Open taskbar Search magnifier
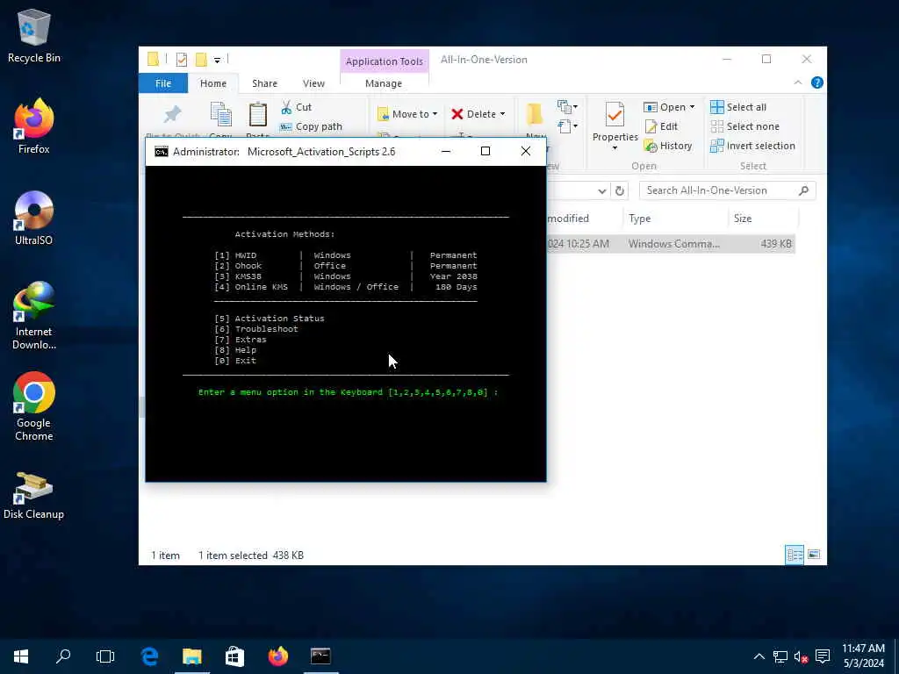Image resolution: width=899 pixels, height=674 pixels. click(x=63, y=656)
